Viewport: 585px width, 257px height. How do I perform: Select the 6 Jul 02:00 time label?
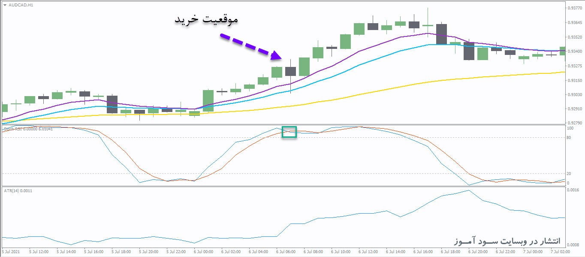231,251
